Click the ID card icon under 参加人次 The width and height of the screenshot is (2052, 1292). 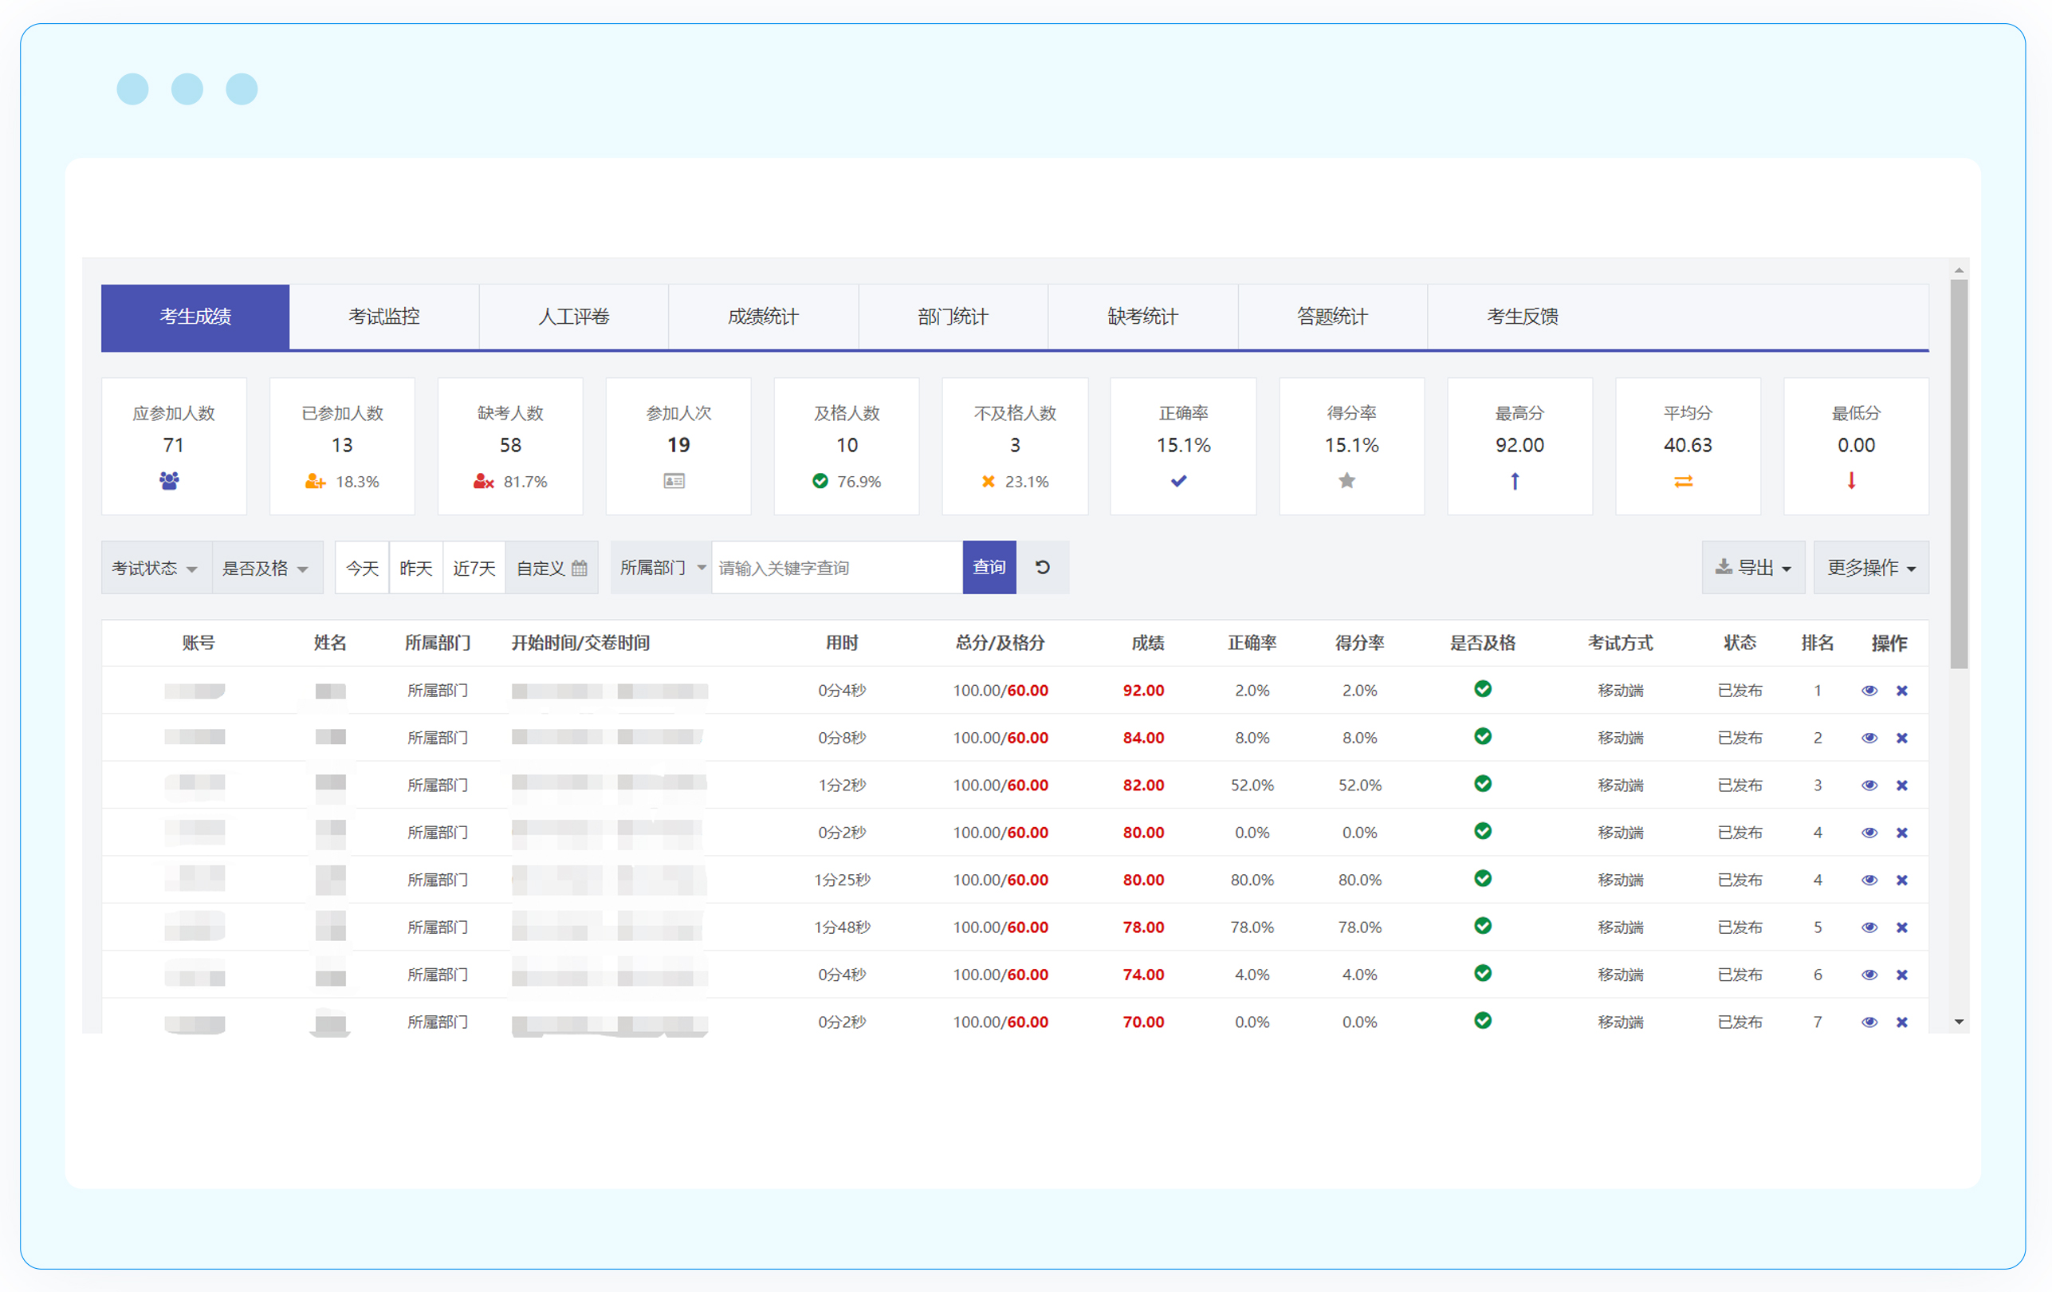click(674, 482)
